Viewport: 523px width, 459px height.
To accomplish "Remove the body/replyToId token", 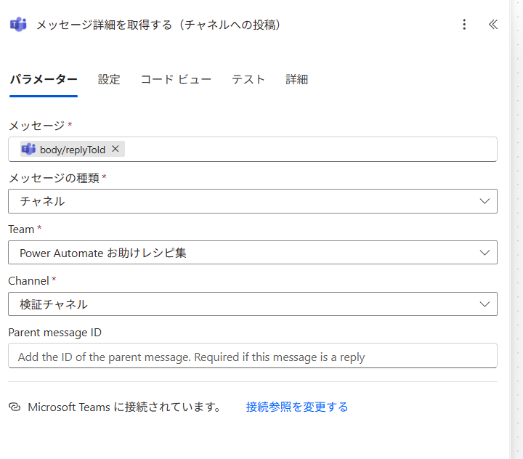I will (115, 149).
